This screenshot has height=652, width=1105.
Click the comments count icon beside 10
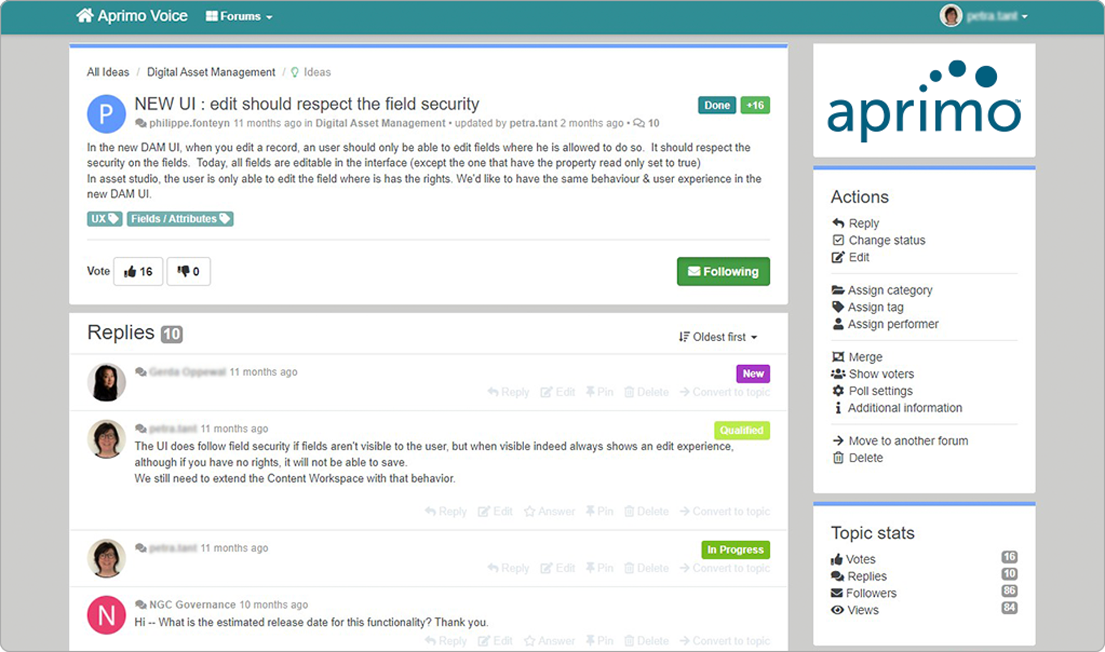coord(638,123)
